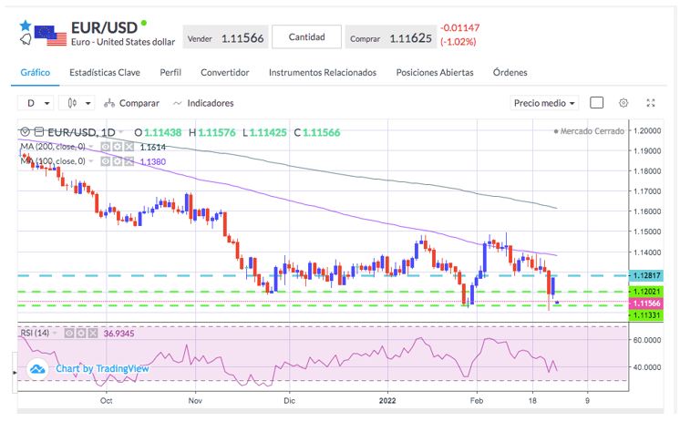Open the Posiciones Abiertas tab
Viewport: 680px width, 422px height.
pos(435,72)
